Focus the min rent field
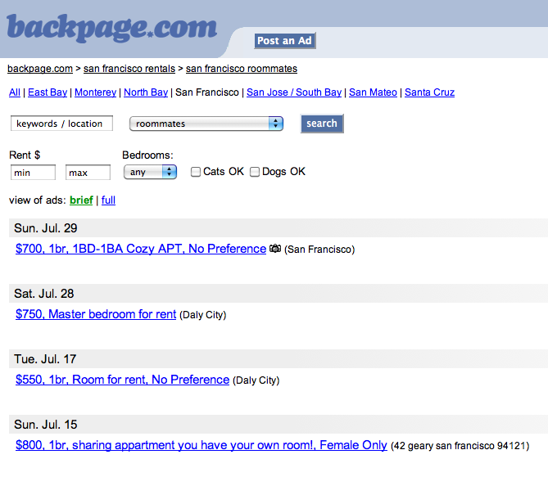The width and height of the screenshot is (548, 477). pos(33,173)
